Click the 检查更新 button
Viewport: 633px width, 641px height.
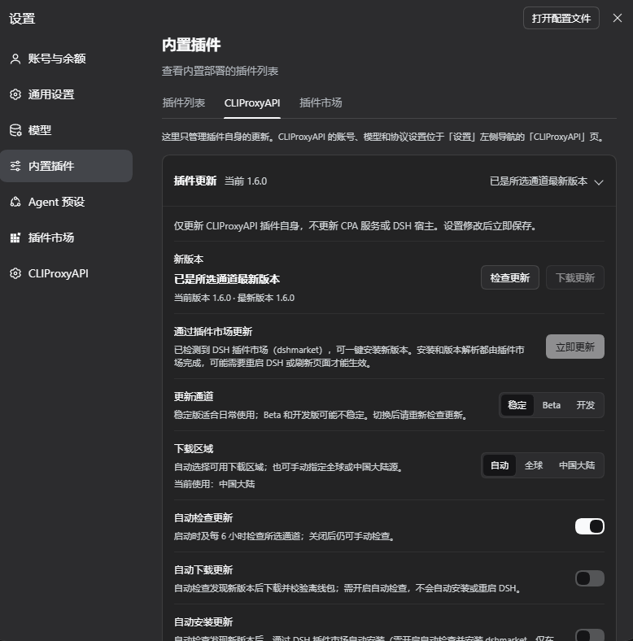pos(510,278)
